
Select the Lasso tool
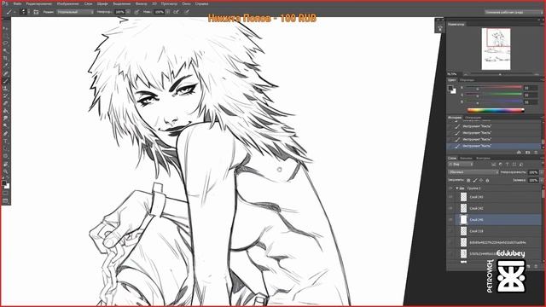[5, 43]
